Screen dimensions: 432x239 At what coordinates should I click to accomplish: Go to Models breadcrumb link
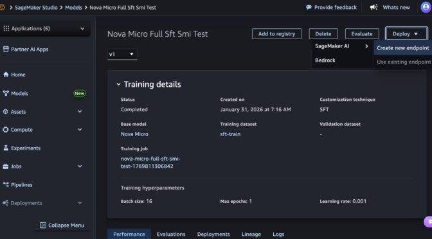pos(73,8)
